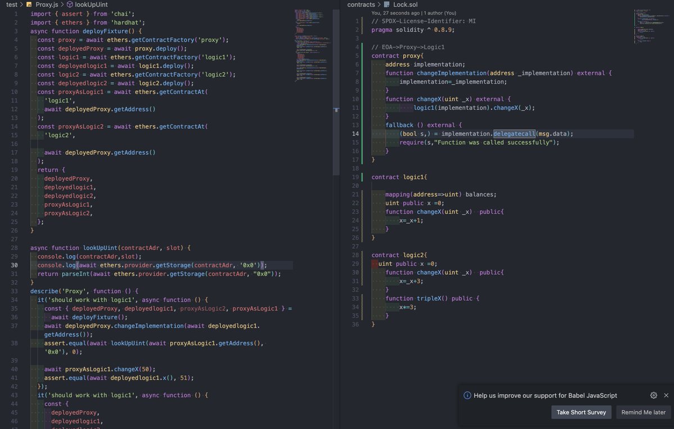
Task: Open the 'test' breadcrumb folder
Action: (x=11, y=4)
